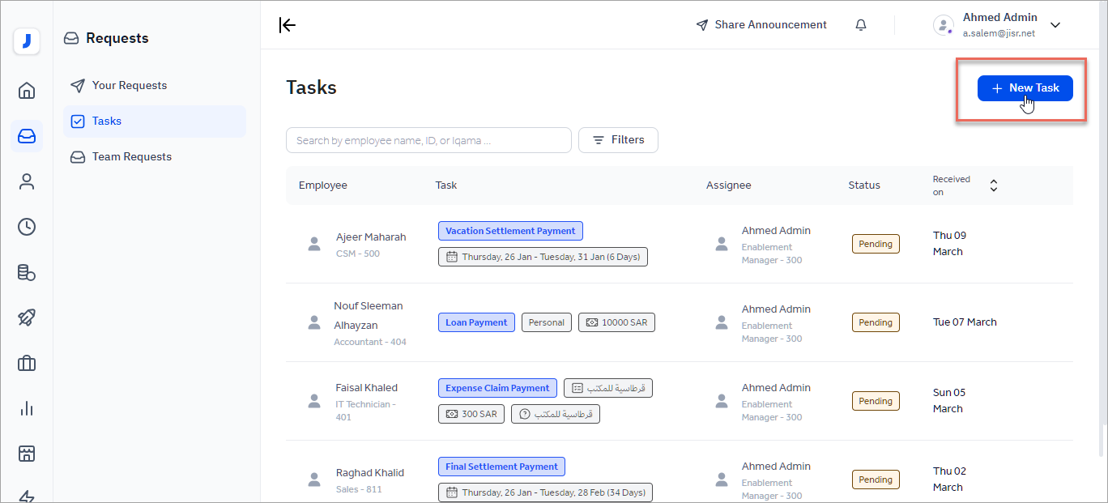This screenshot has width=1108, height=503.
Task: Open the Filters dropdown
Action: tap(618, 139)
